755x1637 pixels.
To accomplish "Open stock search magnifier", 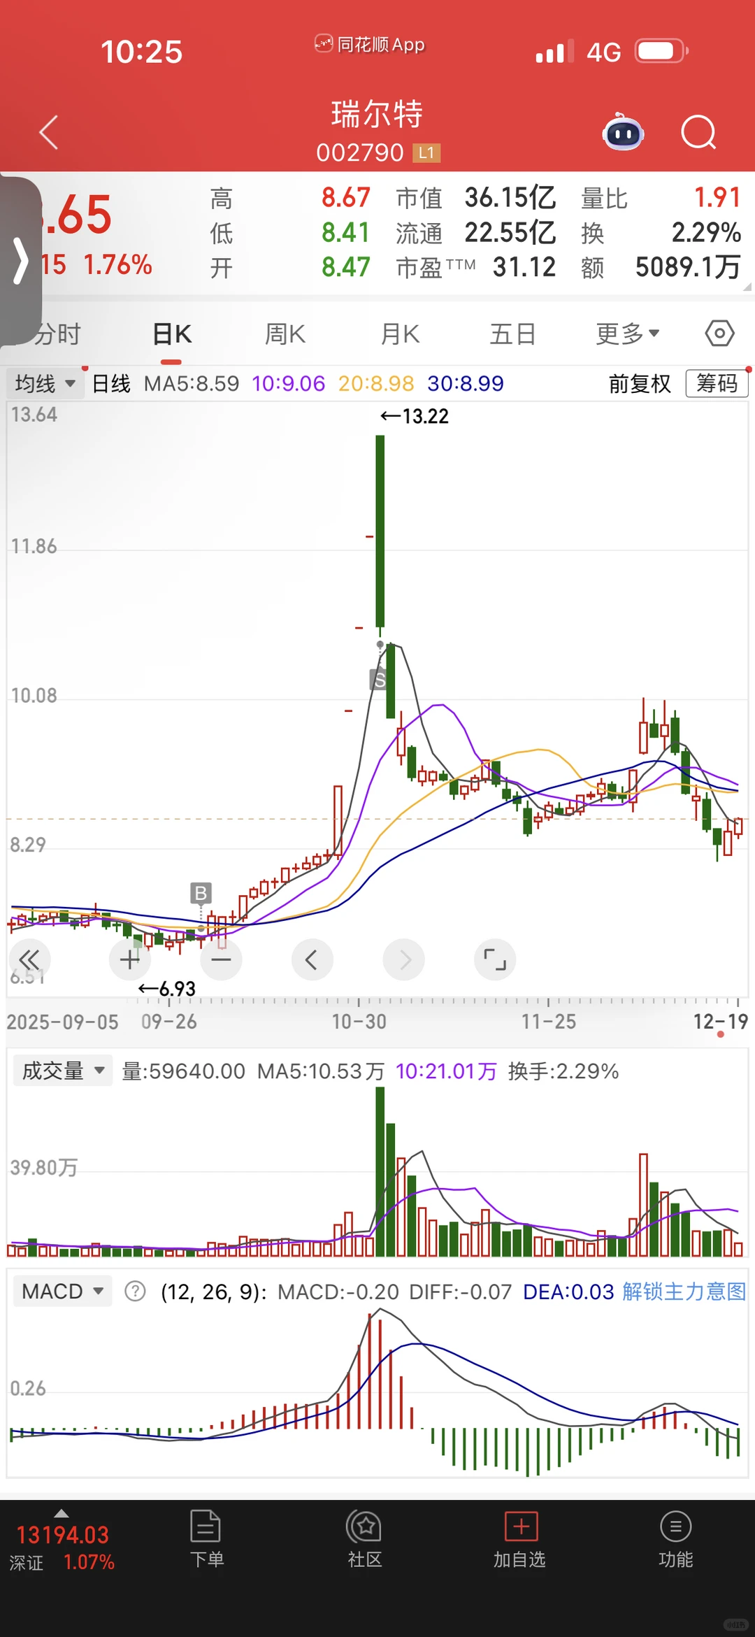I will click(699, 132).
